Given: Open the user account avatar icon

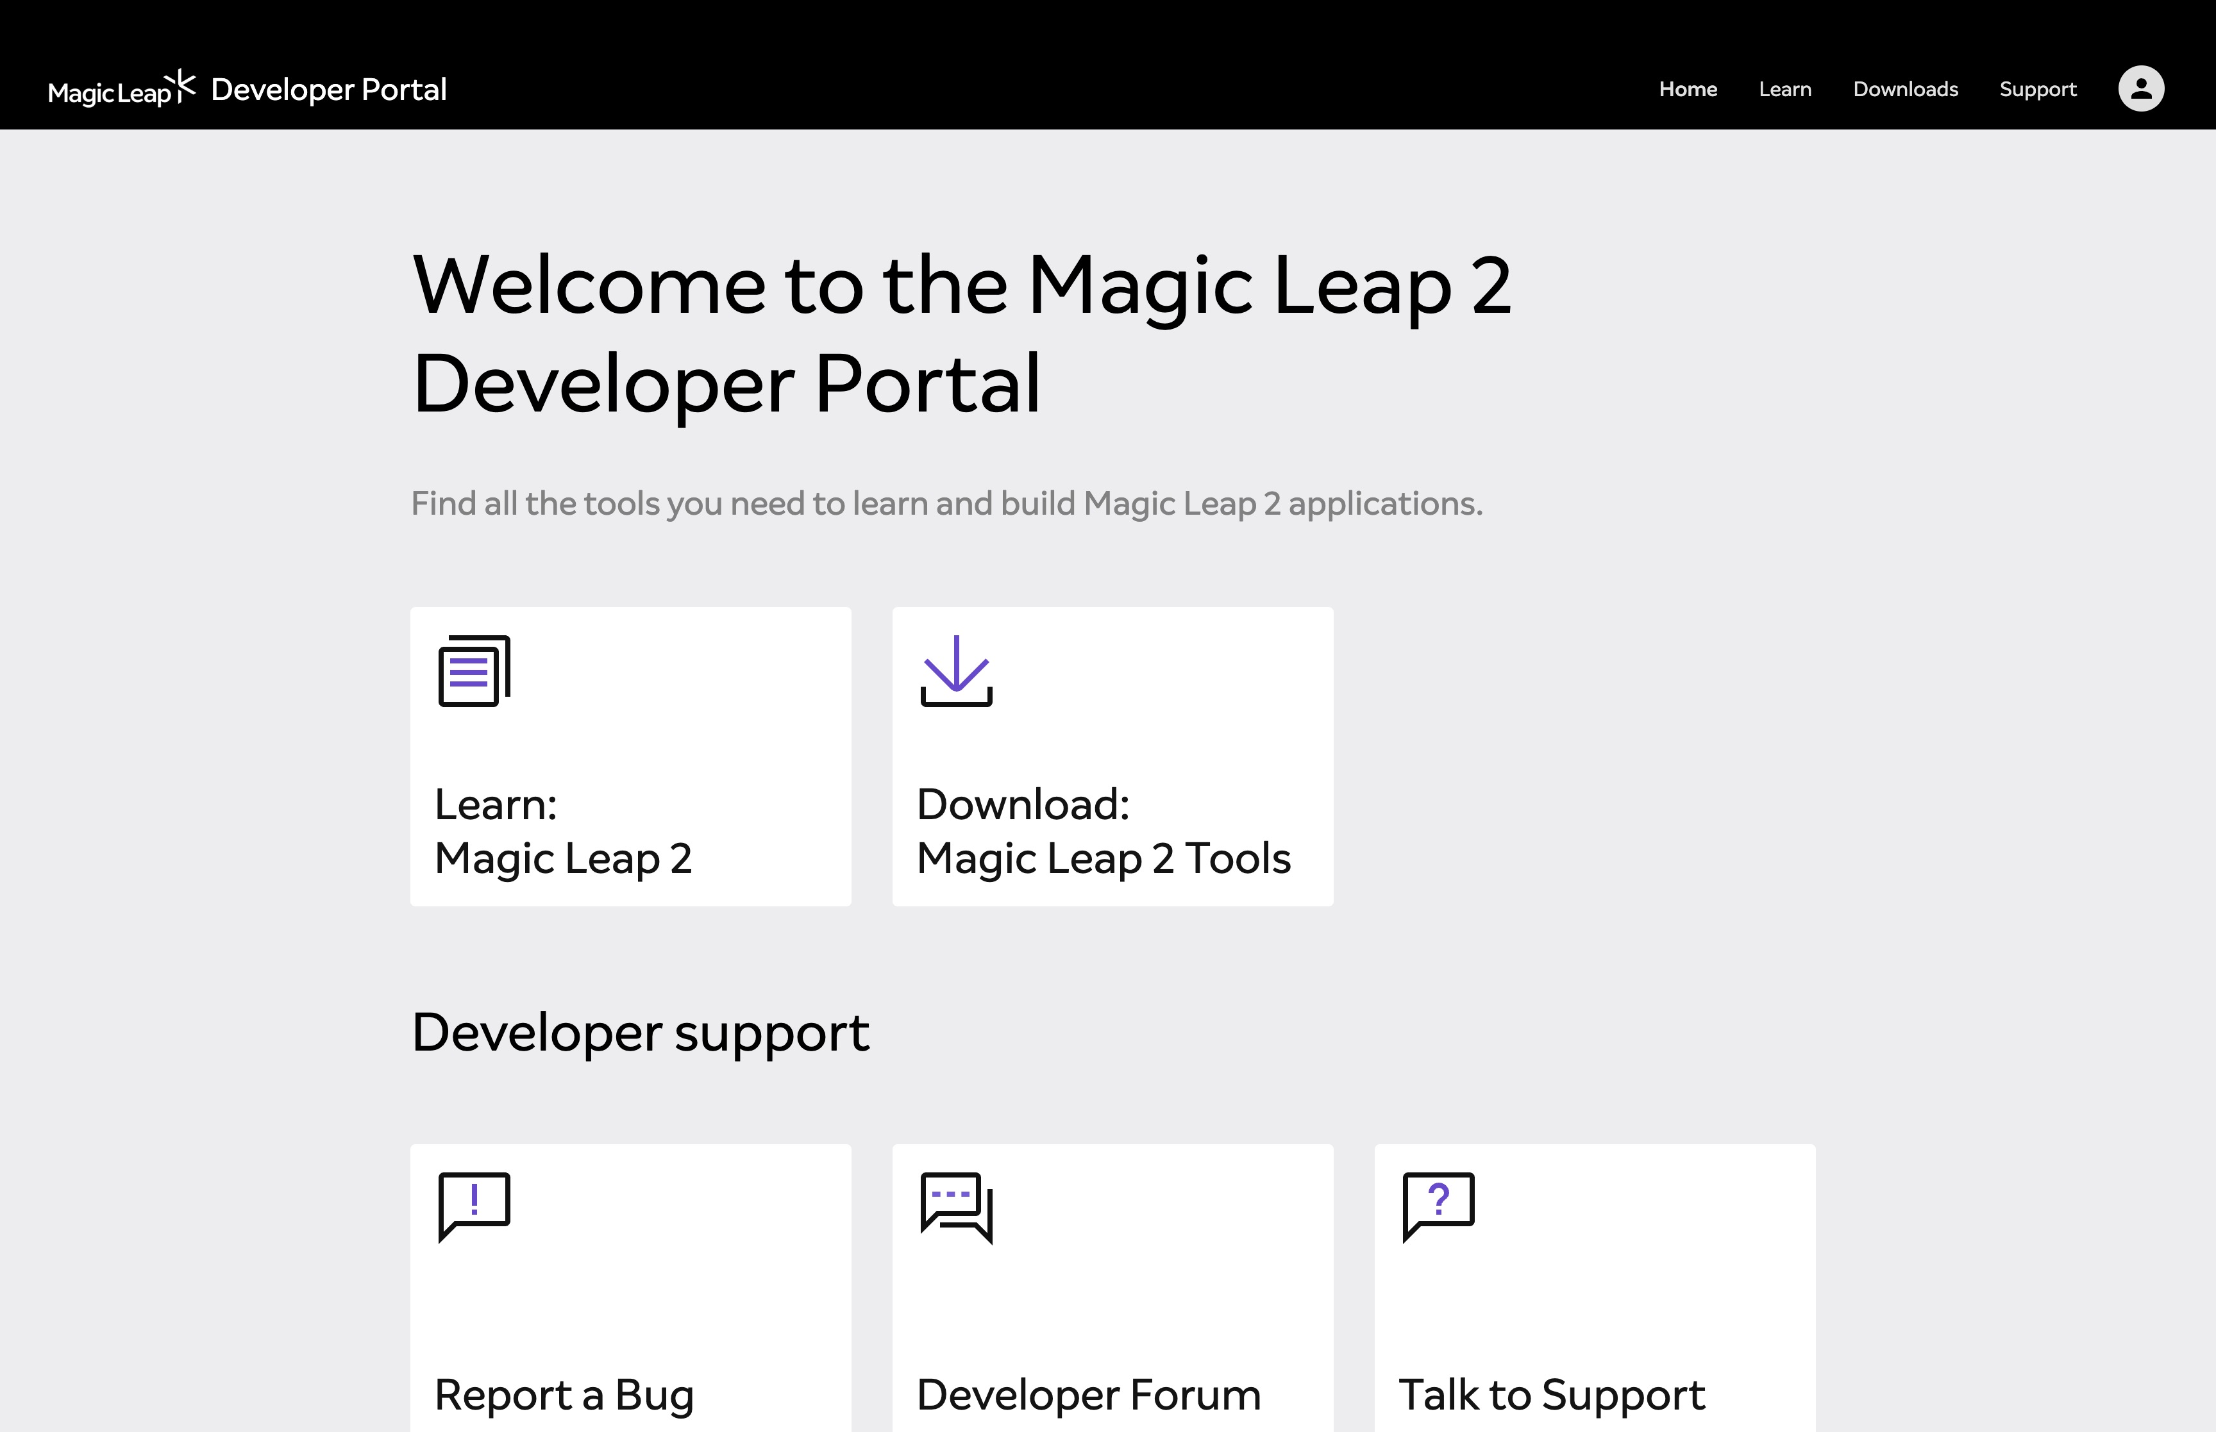Looking at the screenshot, I should [x=2141, y=88].
